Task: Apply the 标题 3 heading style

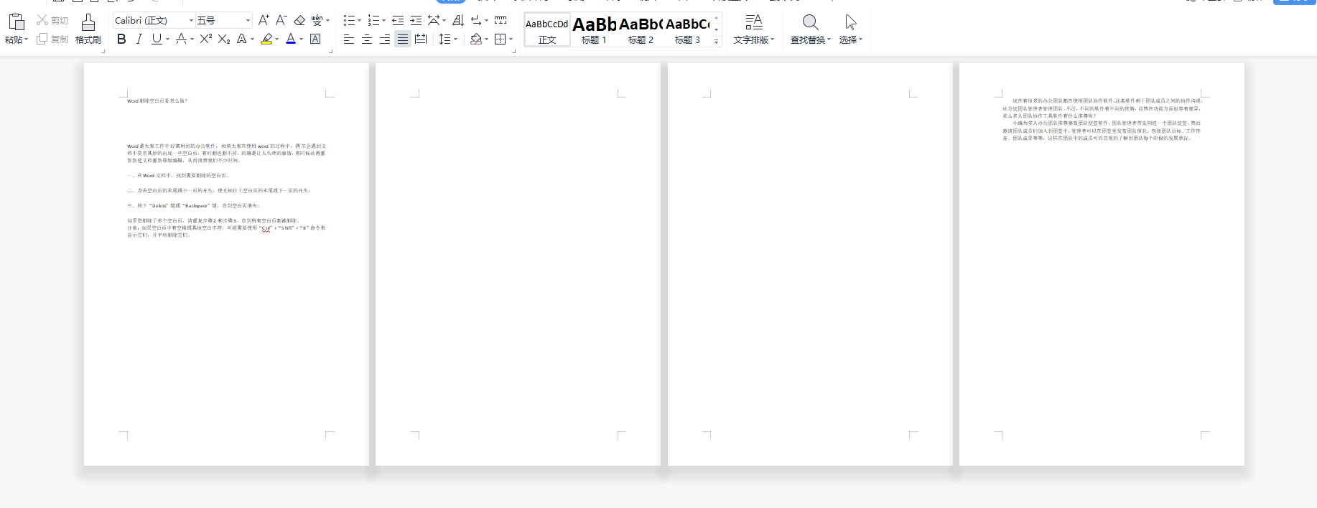Action: coord(687,29)
